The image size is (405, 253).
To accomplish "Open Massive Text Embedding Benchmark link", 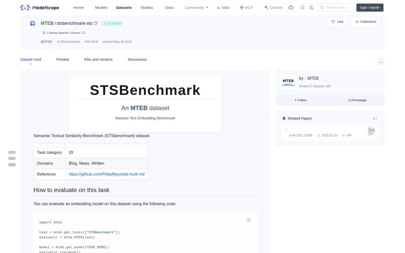I will click(x=145, y=118).
